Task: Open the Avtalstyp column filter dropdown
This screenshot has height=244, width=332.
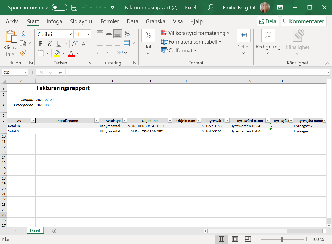Action: (124, 121)
